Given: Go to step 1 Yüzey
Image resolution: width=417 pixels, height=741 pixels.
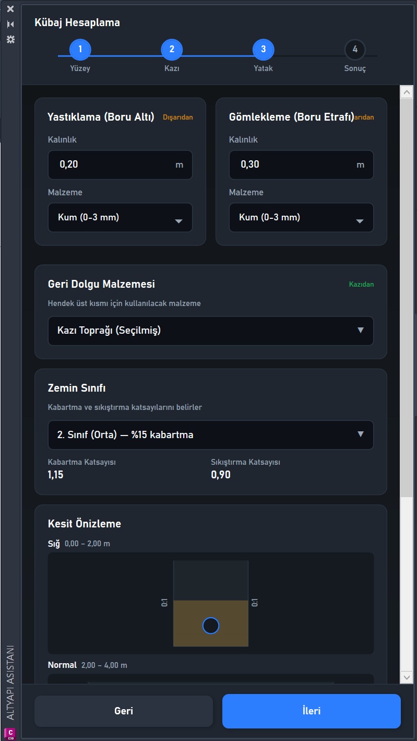Looking at the screenshot, I should pyautogui.click(x=80, y=50).
